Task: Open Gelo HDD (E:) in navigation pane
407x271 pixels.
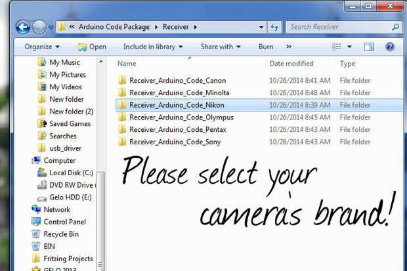Action: 70,198
